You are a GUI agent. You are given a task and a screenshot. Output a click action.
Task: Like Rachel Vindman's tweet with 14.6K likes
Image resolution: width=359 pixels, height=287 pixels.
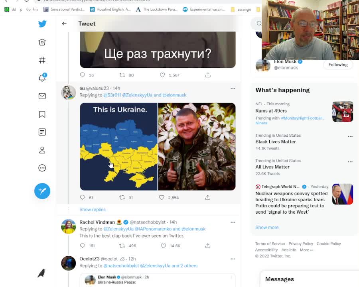click(x=163, y=246)
